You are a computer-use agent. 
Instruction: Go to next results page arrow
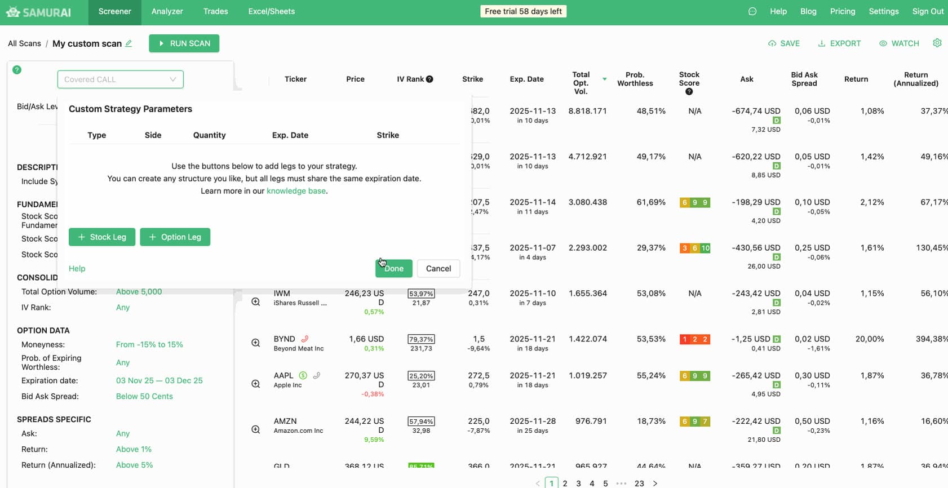[x=655, y=483]
